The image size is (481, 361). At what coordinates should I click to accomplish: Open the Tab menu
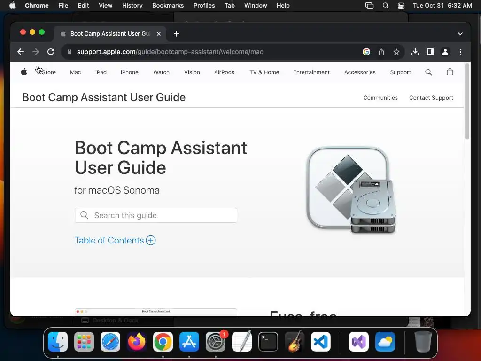229,6
